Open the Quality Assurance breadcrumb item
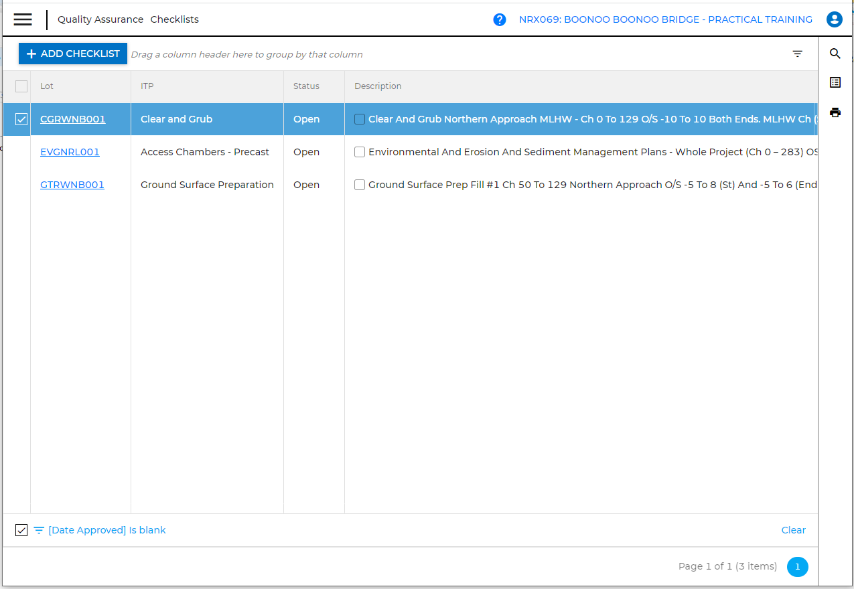 [100, 19]
